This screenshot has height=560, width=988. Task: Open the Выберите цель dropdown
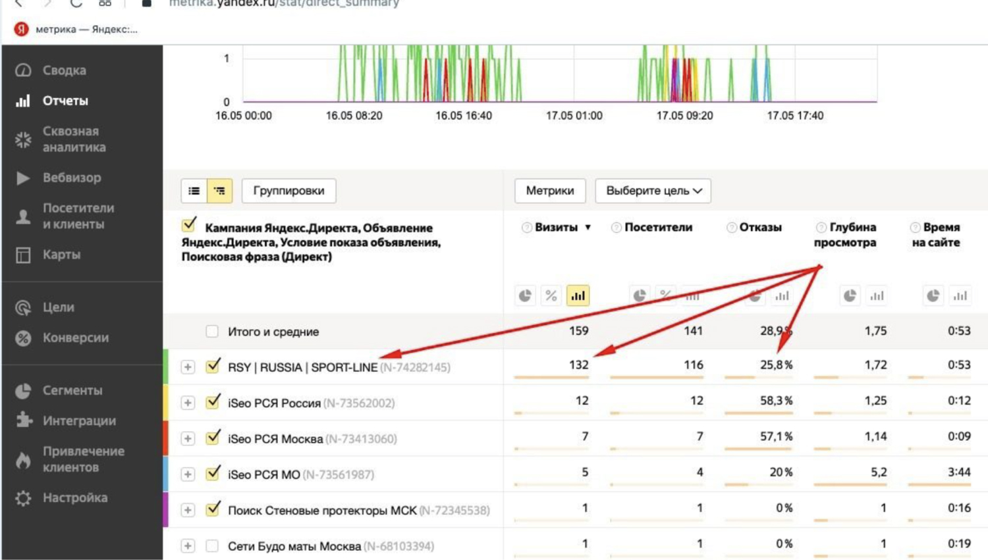(653, 191)
